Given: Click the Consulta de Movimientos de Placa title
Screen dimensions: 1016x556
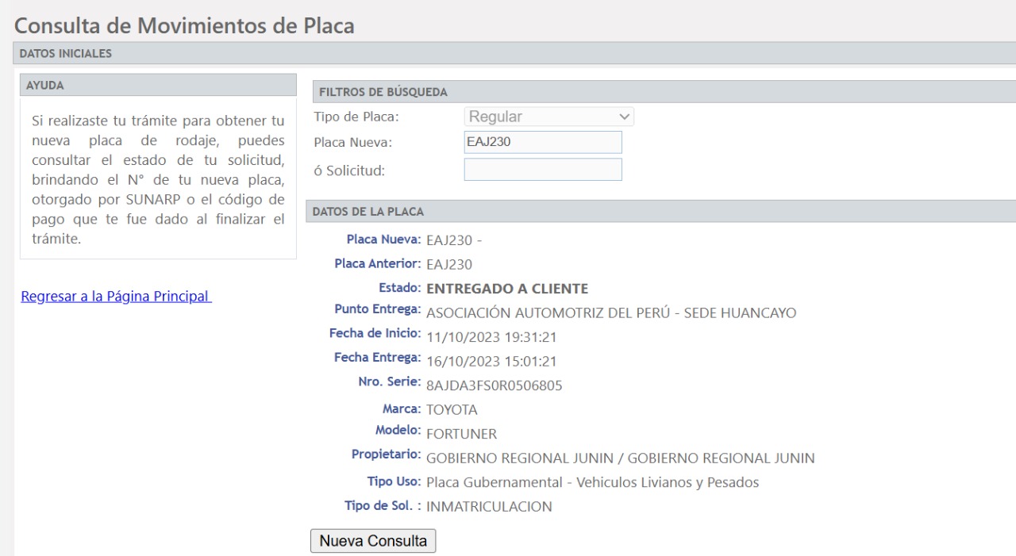Looking at the screenshot, I should point(184,25).
